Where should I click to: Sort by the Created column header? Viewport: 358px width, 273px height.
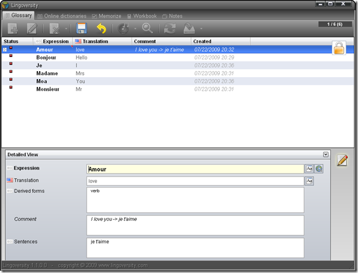point(220,42)
